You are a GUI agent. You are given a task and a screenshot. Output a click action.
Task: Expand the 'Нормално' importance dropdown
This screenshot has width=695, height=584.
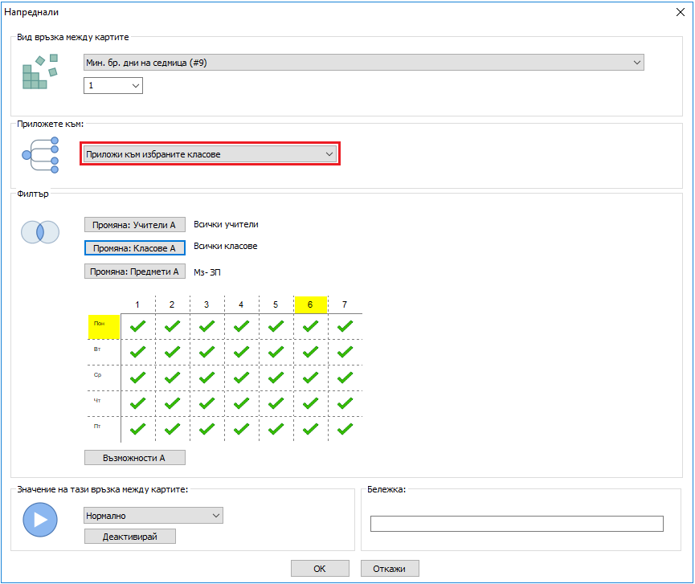pos(153,516)
